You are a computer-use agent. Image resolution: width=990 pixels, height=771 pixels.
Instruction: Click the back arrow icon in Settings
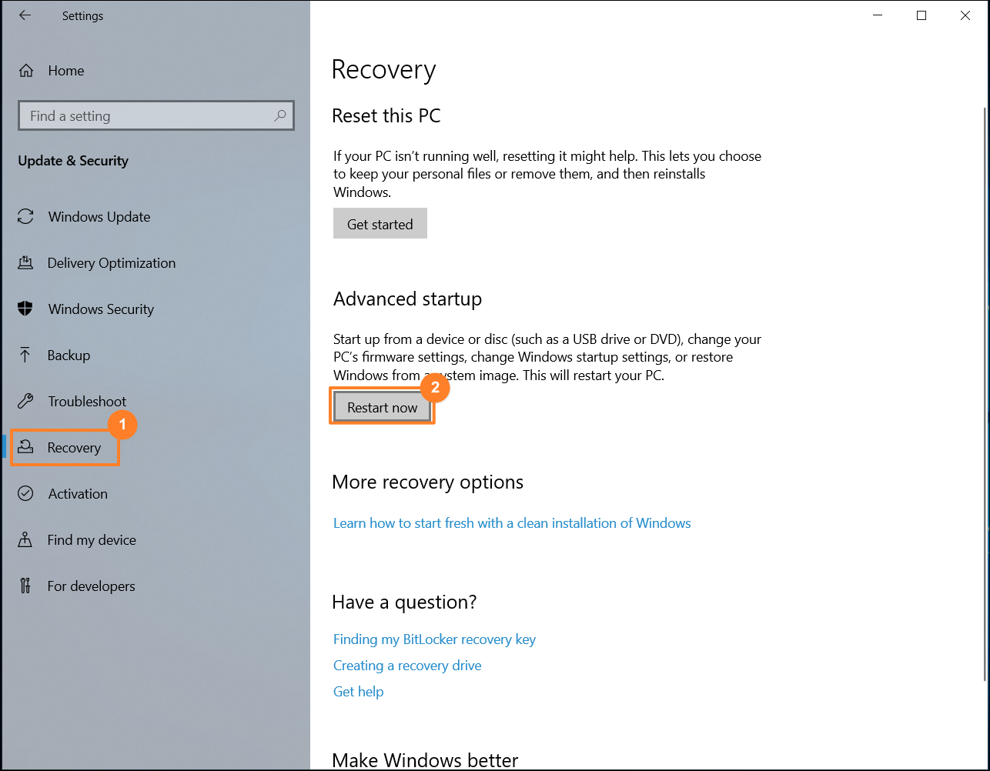coord(25,15)
